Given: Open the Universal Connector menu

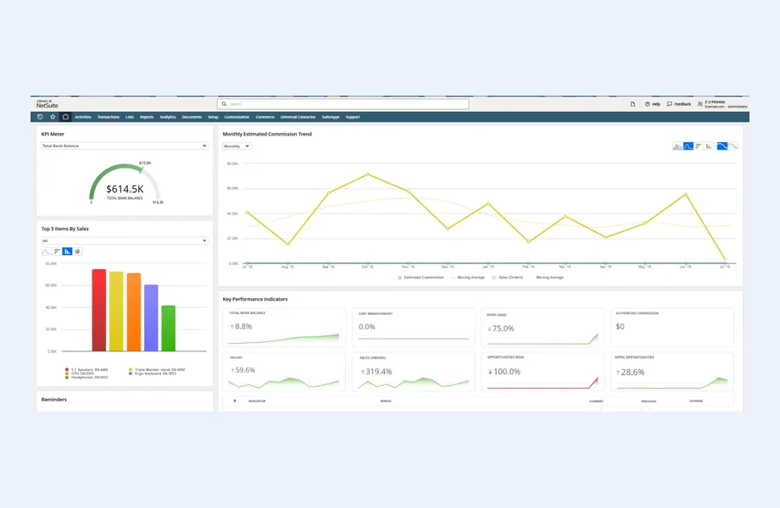Looking at the screenshot, I should click(x=298, y=117).
